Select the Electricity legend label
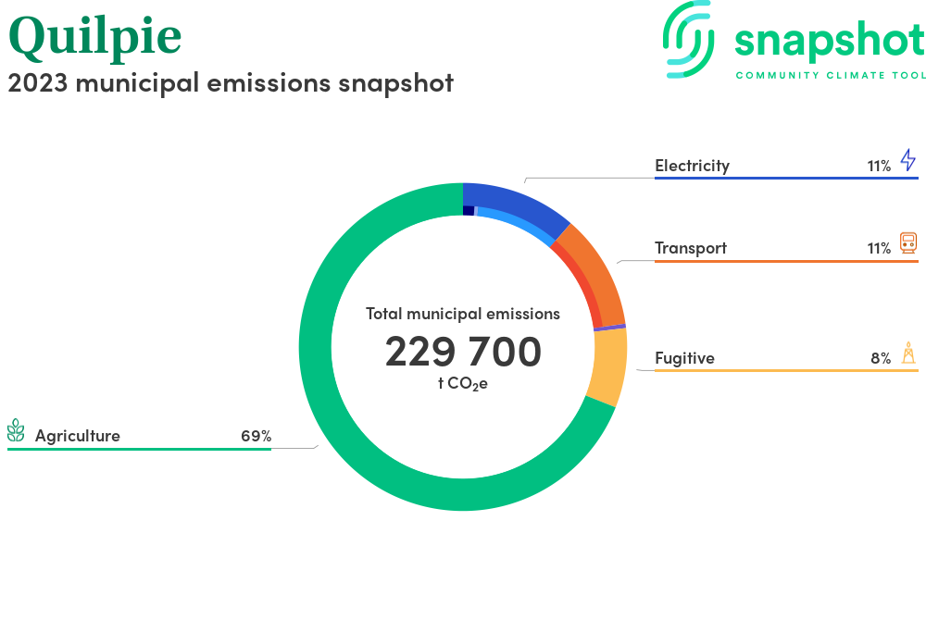Image resolution: width=926 pixels, height=620 pixels. coord(692,166)
